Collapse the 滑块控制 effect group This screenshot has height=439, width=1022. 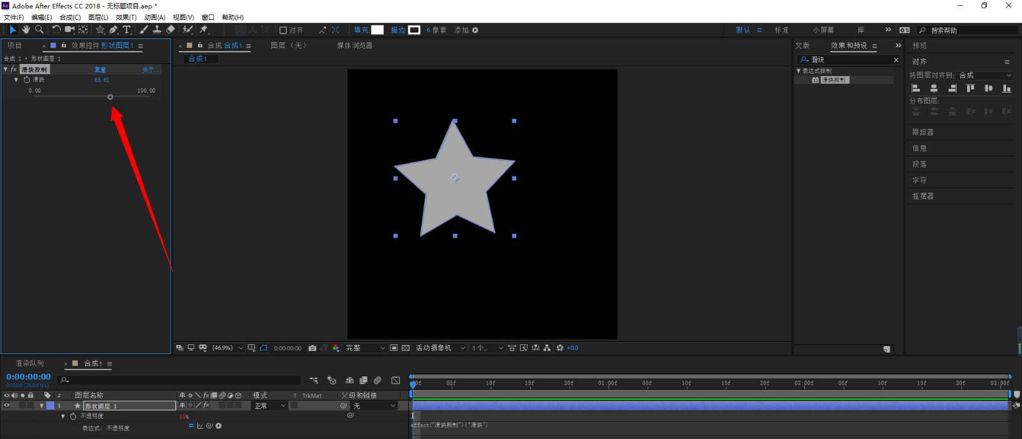tap(6, 69)
